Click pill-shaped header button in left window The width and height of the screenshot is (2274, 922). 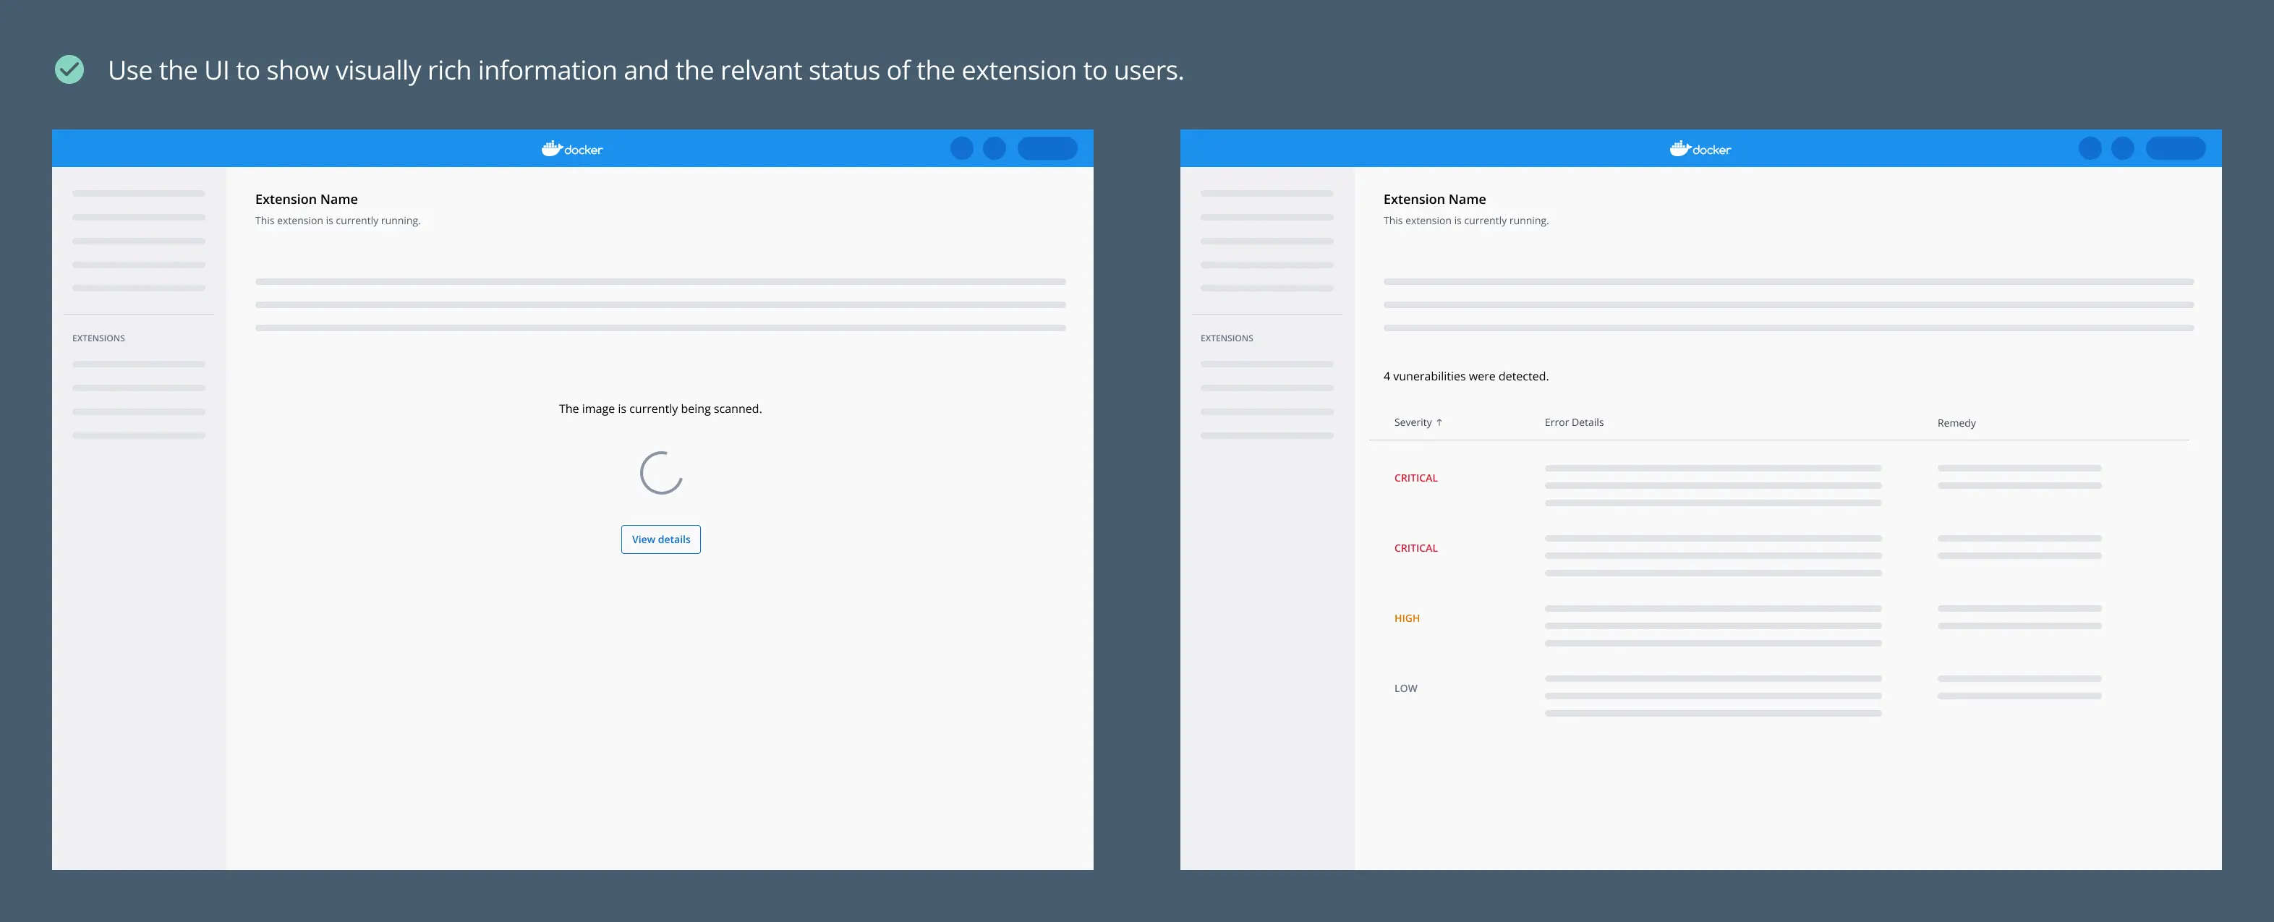[1047, 148]
